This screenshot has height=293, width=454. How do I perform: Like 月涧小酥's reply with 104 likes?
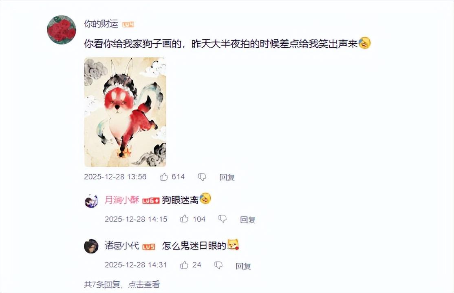pyautogui.click(x=184, y=219)
